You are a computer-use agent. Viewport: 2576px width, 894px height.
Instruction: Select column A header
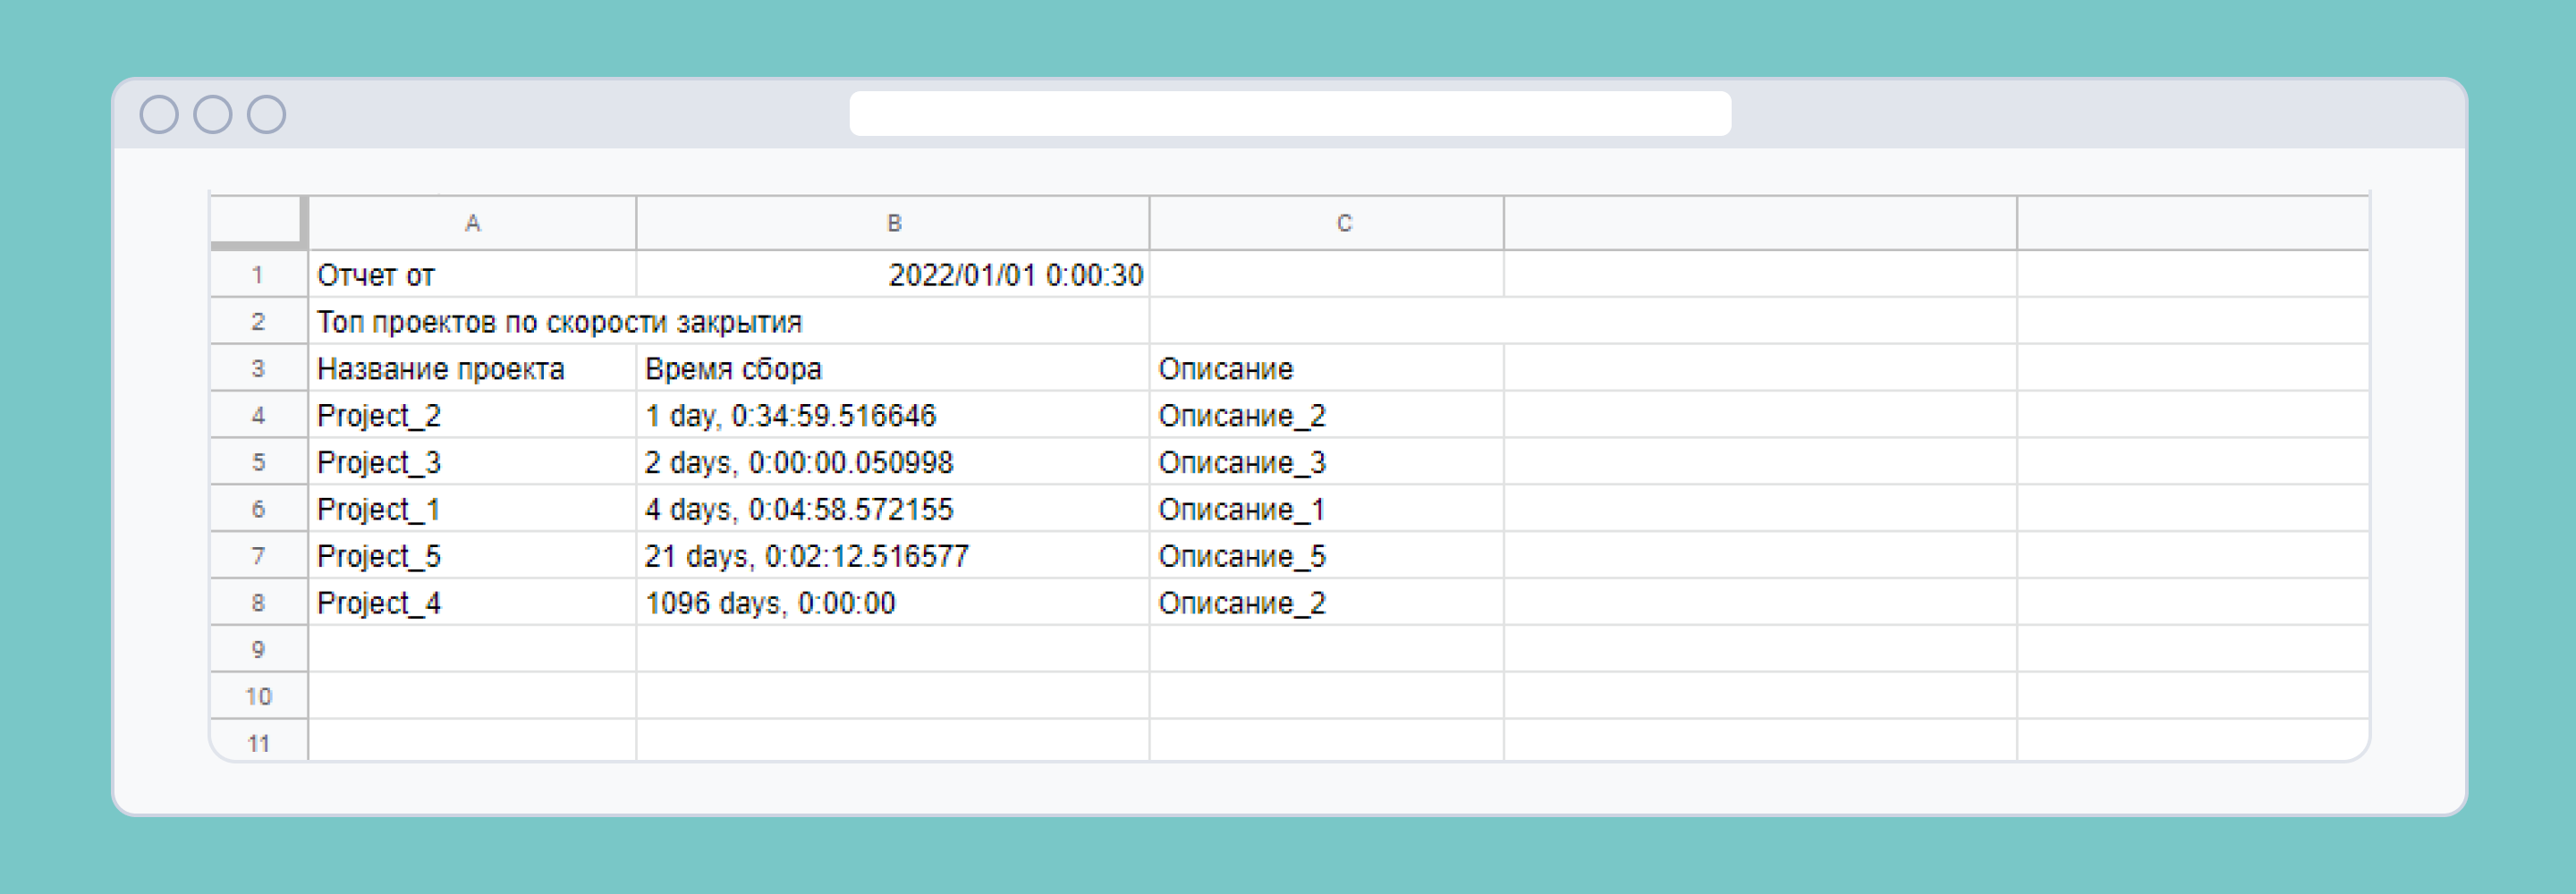point(472,223)
